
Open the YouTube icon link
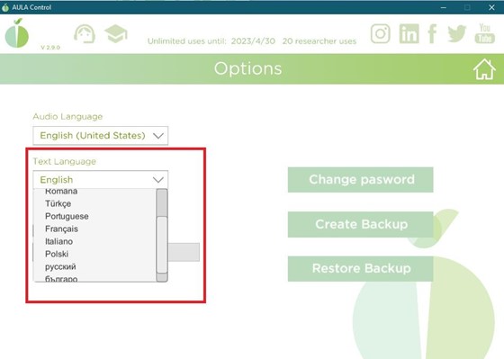(x=485, y=33)
